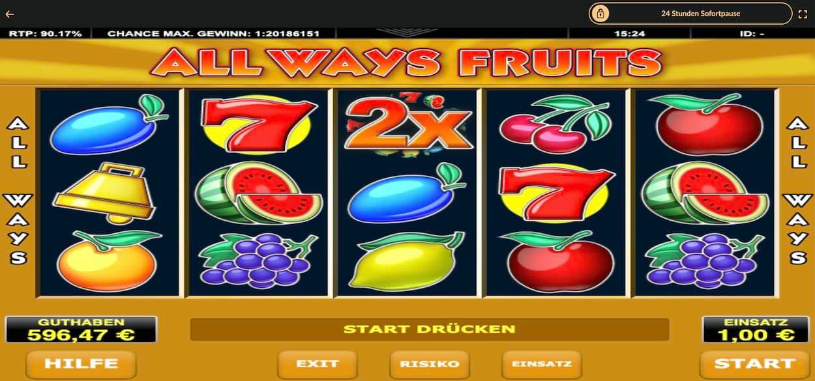815x381 pixels.
Task: Click the Einsatz 1,00 € display
Action: [x=756, y=330]
